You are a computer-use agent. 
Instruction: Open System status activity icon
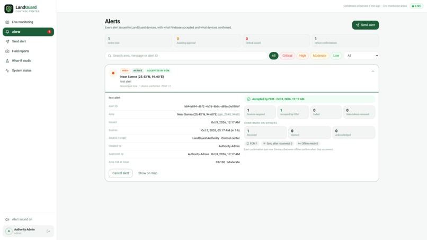click(x=7, y=70)
